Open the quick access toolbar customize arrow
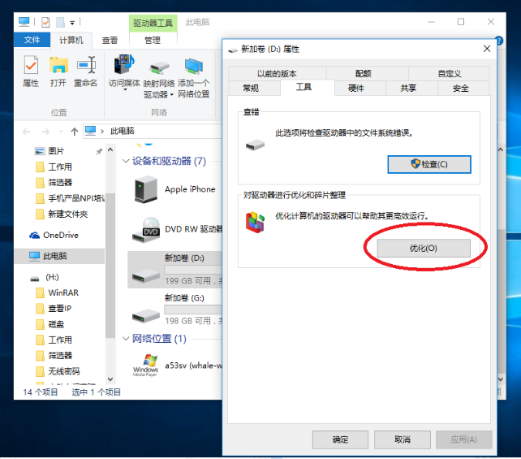 point(72,23)
